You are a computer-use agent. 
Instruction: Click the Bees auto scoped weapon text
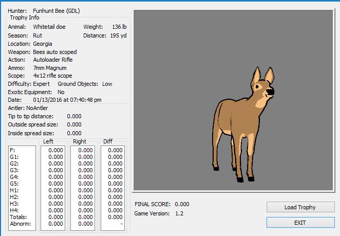[55, 52]
